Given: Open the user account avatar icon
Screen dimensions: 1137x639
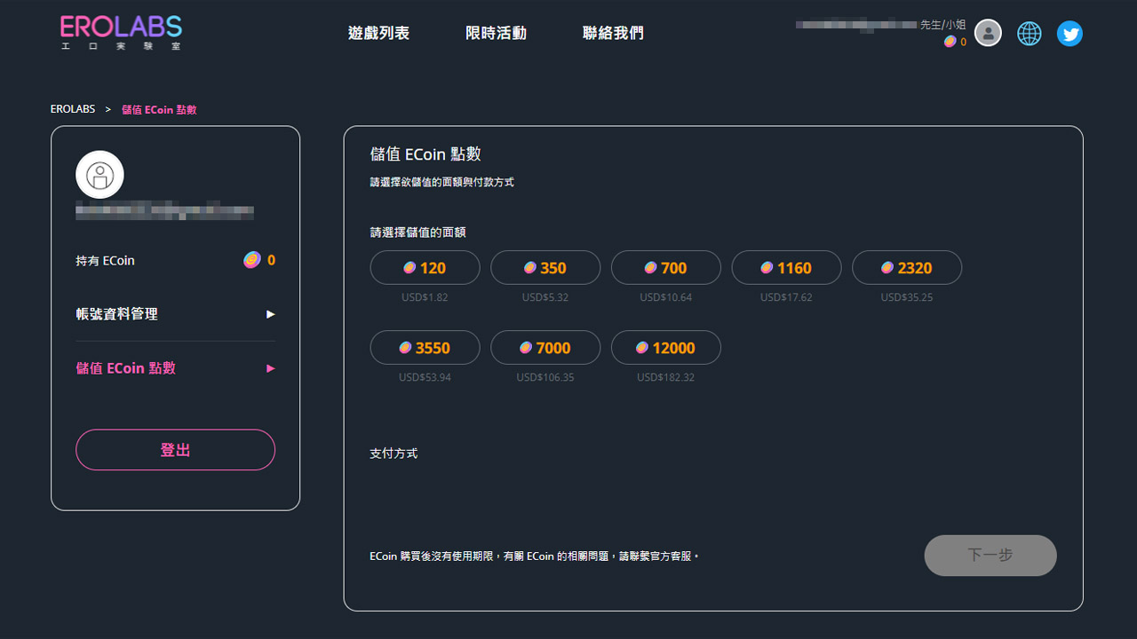Looking at the screenshot, I should point(988,34).
